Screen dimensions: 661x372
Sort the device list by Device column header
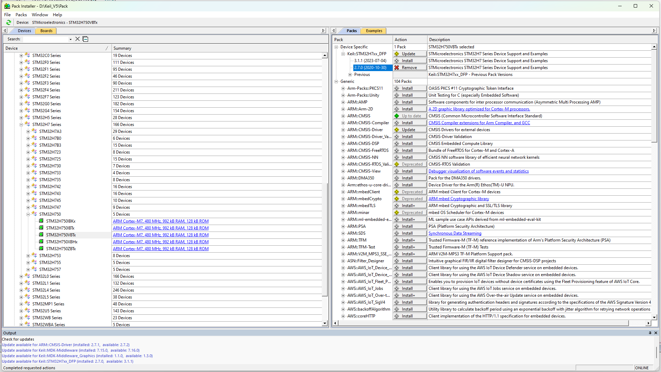[57, 48]
